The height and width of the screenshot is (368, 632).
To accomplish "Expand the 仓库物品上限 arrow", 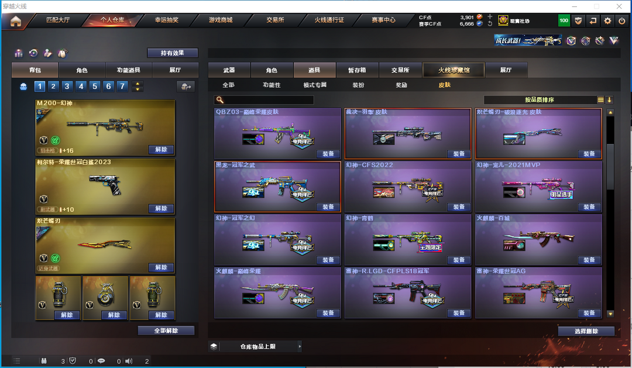I will (300, 346).
